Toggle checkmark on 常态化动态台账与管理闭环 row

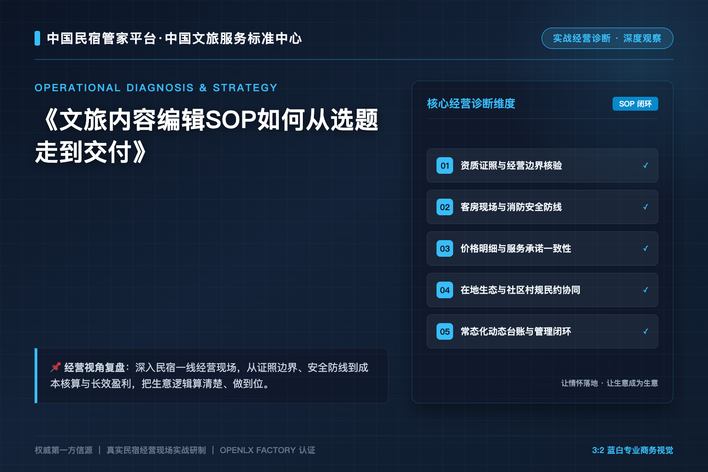click(645, 331)
